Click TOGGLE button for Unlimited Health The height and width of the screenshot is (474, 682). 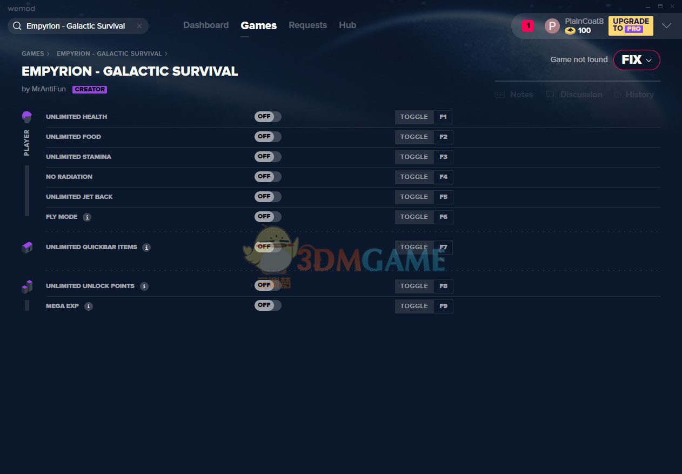[x=414, y=117]
